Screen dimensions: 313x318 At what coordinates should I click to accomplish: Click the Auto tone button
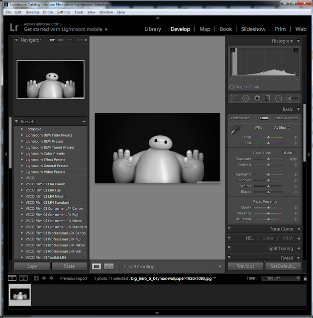(288, 153)
